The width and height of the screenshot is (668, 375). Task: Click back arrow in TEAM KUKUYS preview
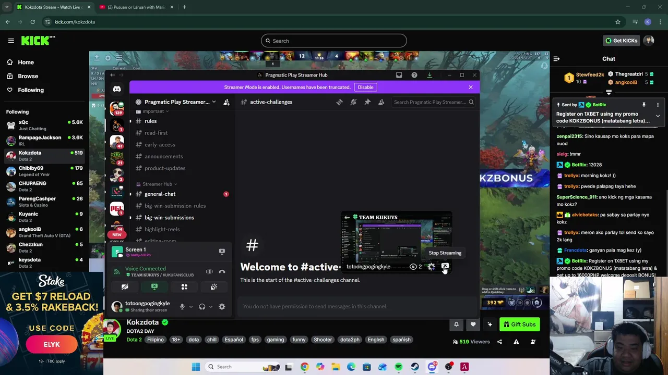pos(347,217)
